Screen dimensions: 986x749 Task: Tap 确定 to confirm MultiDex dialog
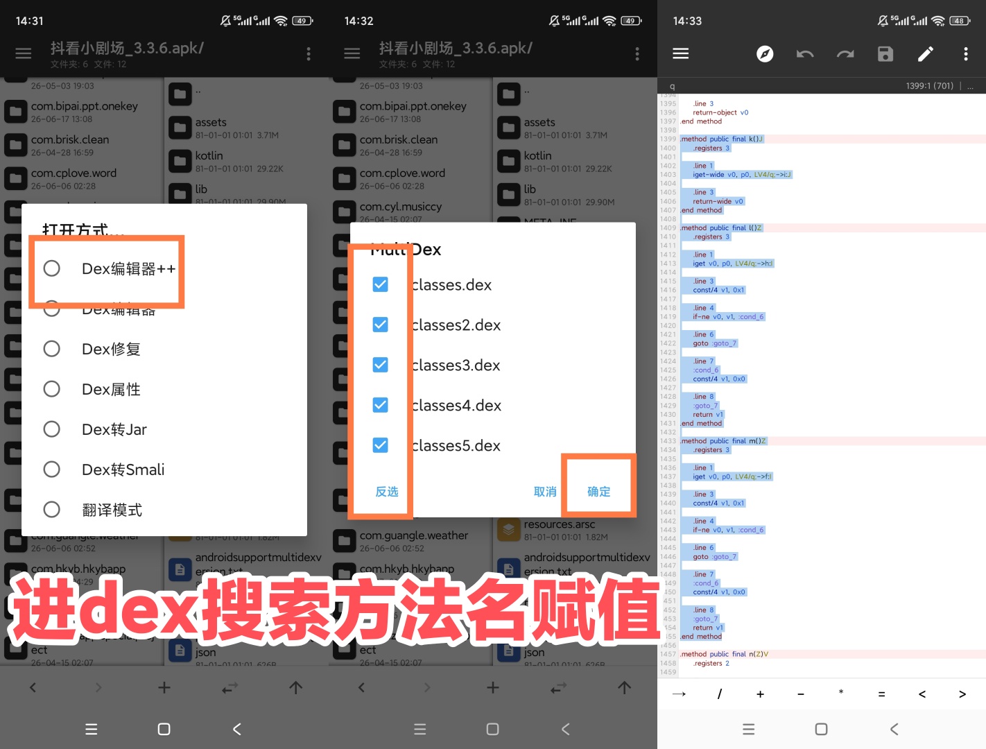click(x=599, y=492)
